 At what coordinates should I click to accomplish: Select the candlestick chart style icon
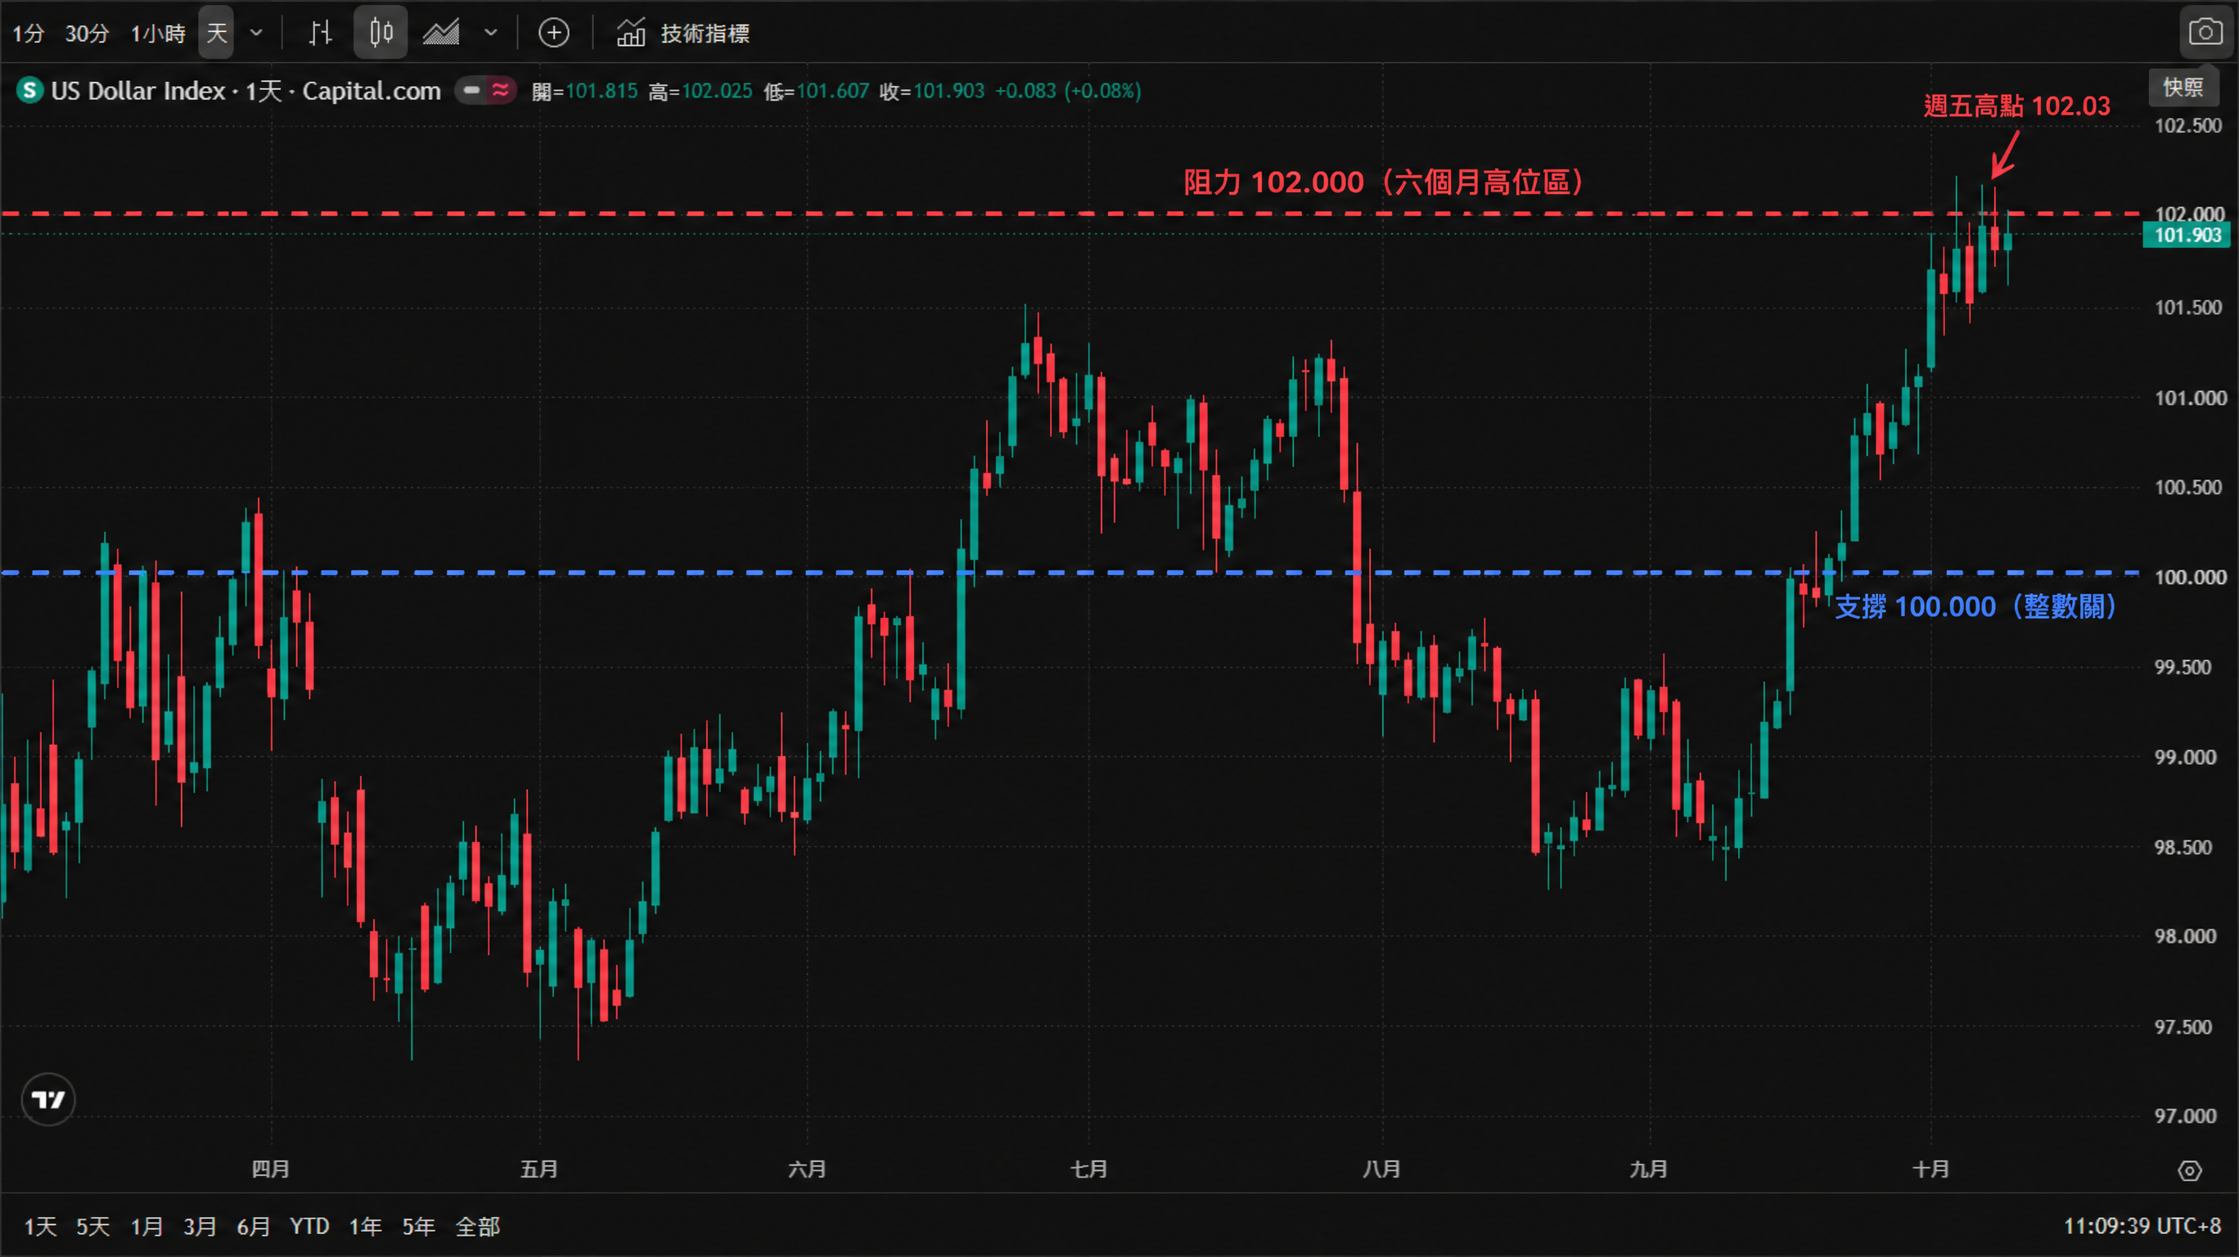pos(381,33)
